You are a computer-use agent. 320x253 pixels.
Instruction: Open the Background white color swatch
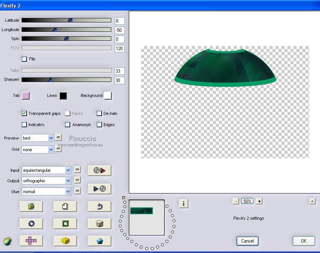point(108,96)
